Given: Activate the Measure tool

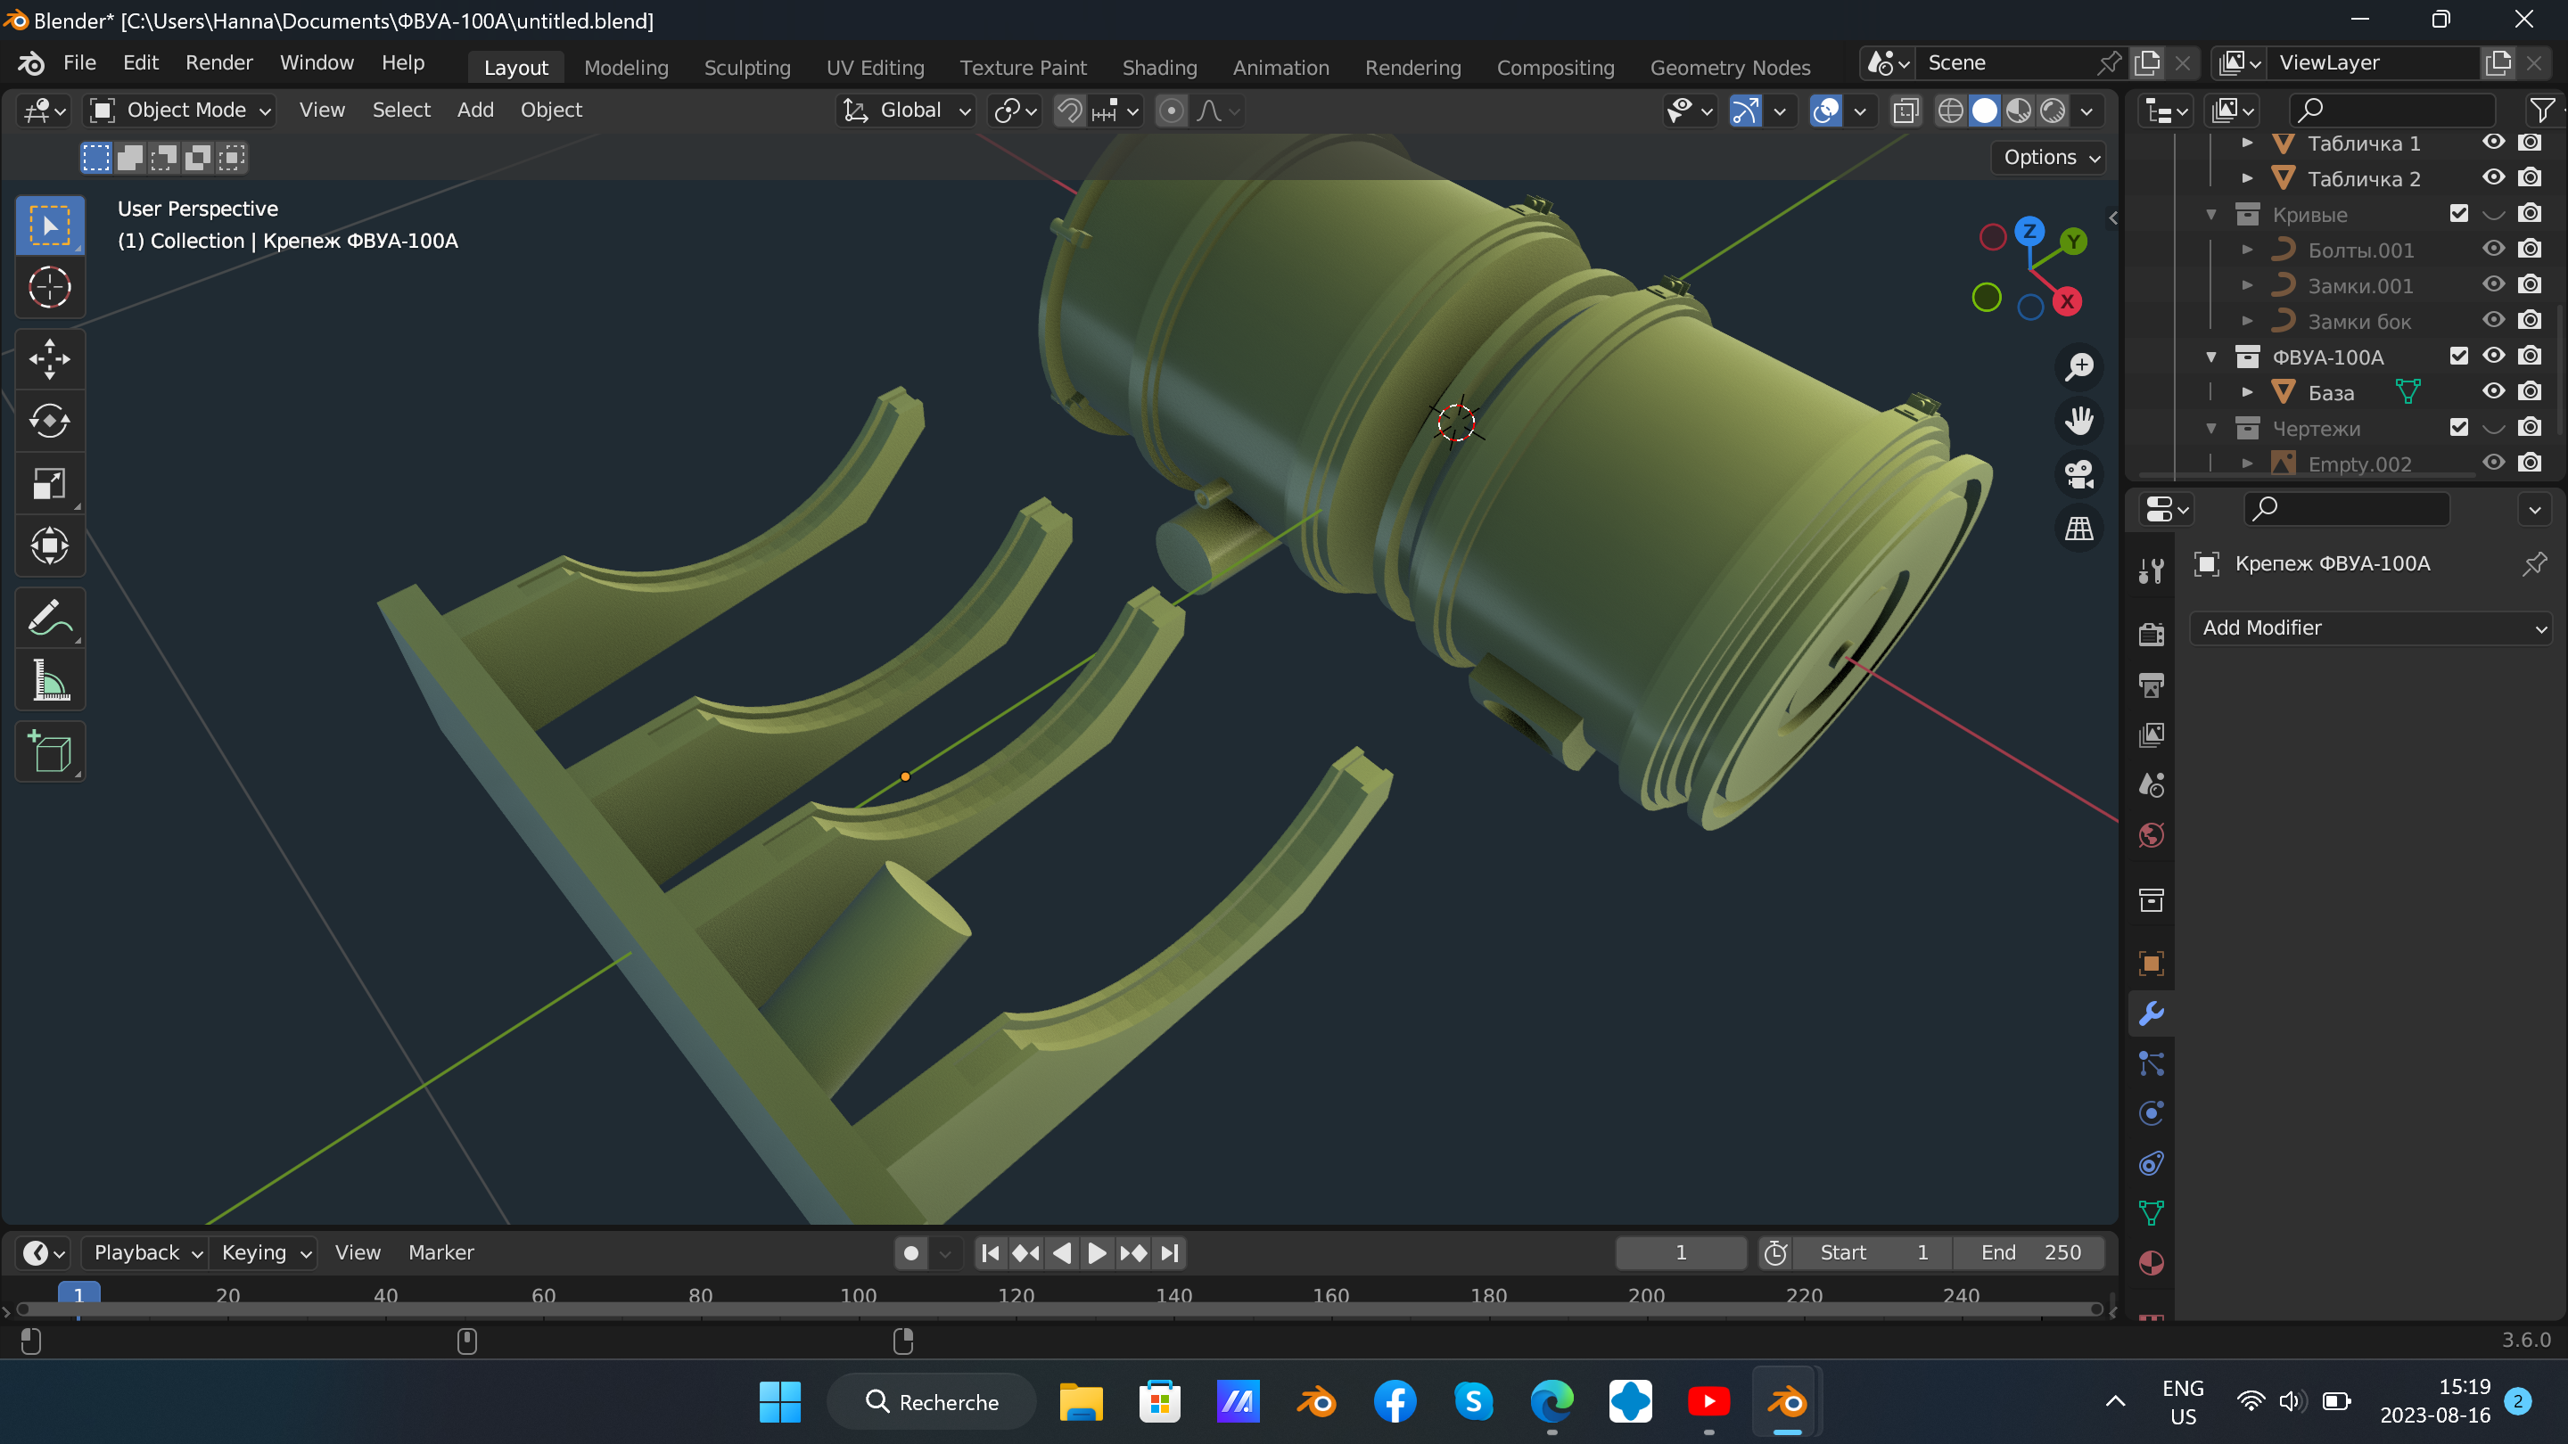Looking at the screenshot, I should pyautogui.click(x=49, y=682).
